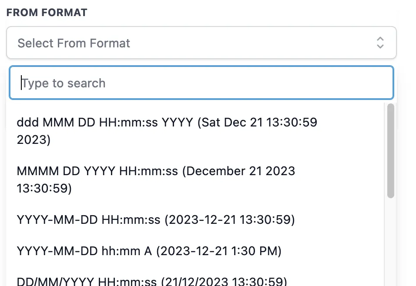Select the December 21 2023 13:30:59 example
The width and height of the screenshot is (416, 286).
[238, 171]
